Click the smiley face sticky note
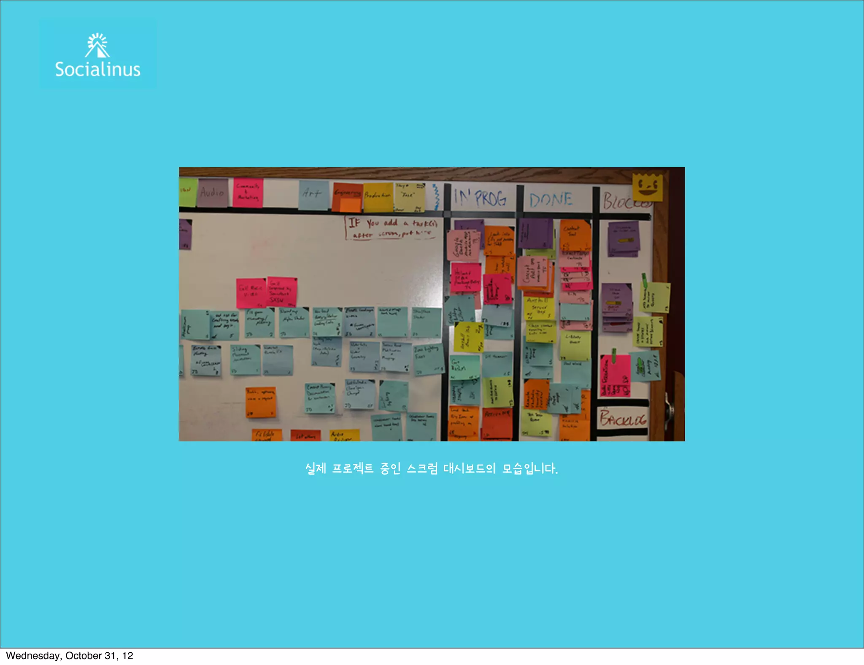 pyautogui.click(x=647, y=187)
